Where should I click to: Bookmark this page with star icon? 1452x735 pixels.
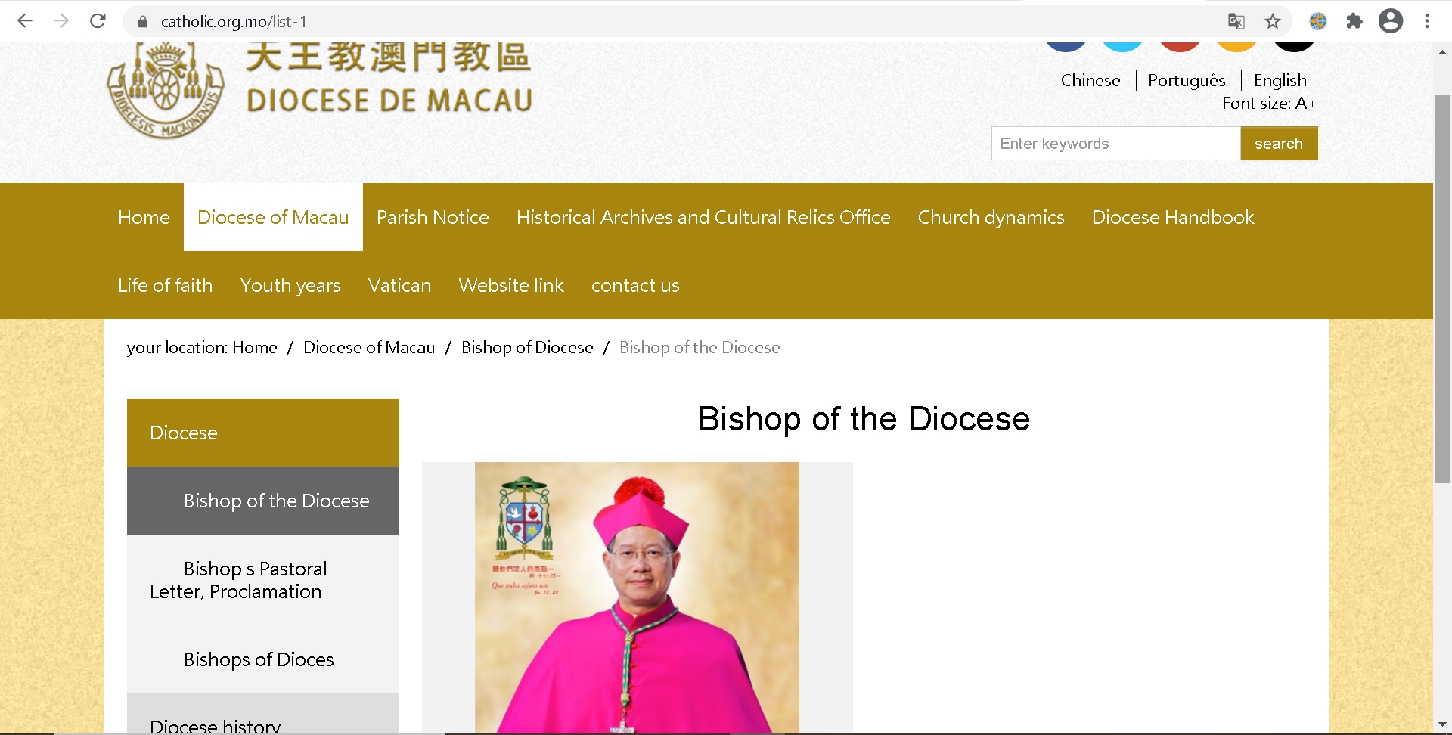(1273, 21)
